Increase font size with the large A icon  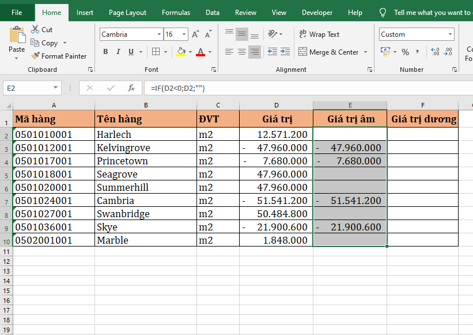195,34
